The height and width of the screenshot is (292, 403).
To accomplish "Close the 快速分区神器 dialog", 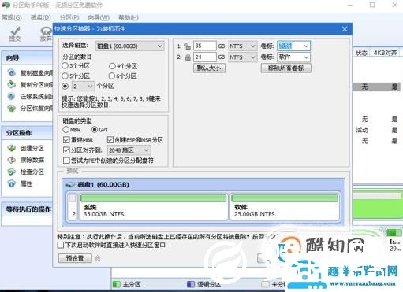I will (345, 29).
